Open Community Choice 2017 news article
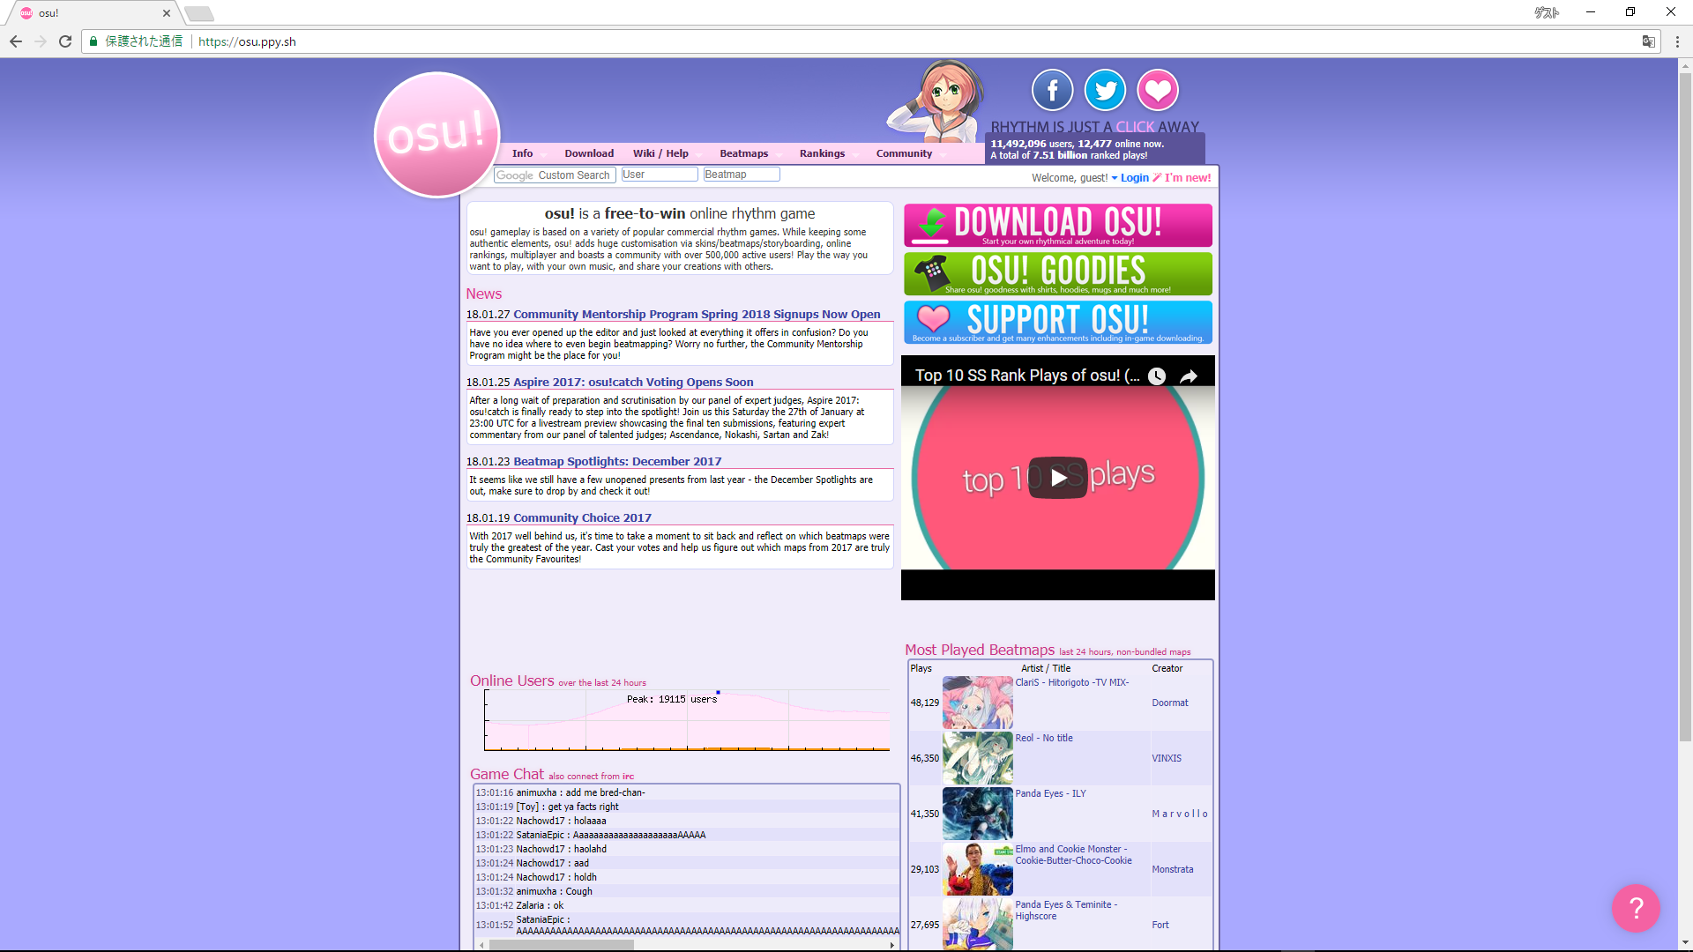The image size is (1693, 952). [x=582, y=518]
